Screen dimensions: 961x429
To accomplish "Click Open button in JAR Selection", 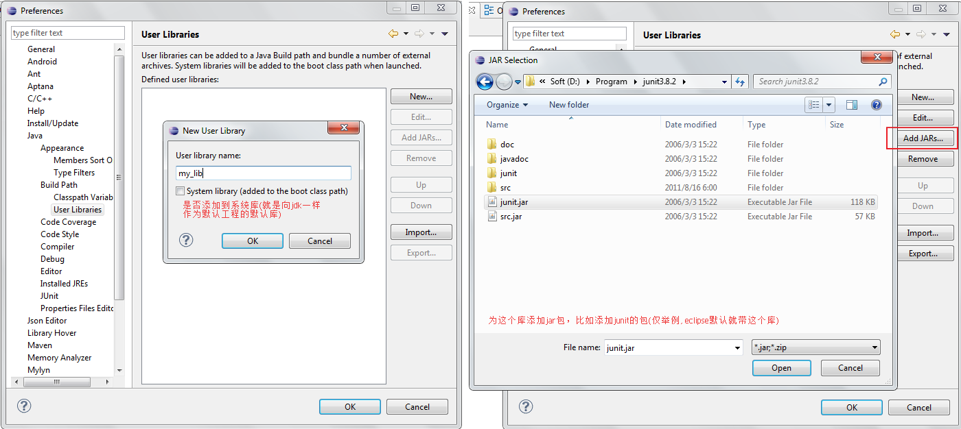I will pos(781,368).
